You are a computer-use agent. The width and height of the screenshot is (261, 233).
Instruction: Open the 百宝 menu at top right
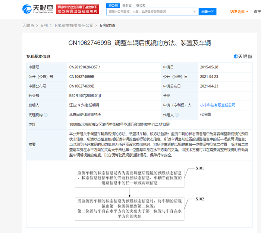click(x=257, y=12)
